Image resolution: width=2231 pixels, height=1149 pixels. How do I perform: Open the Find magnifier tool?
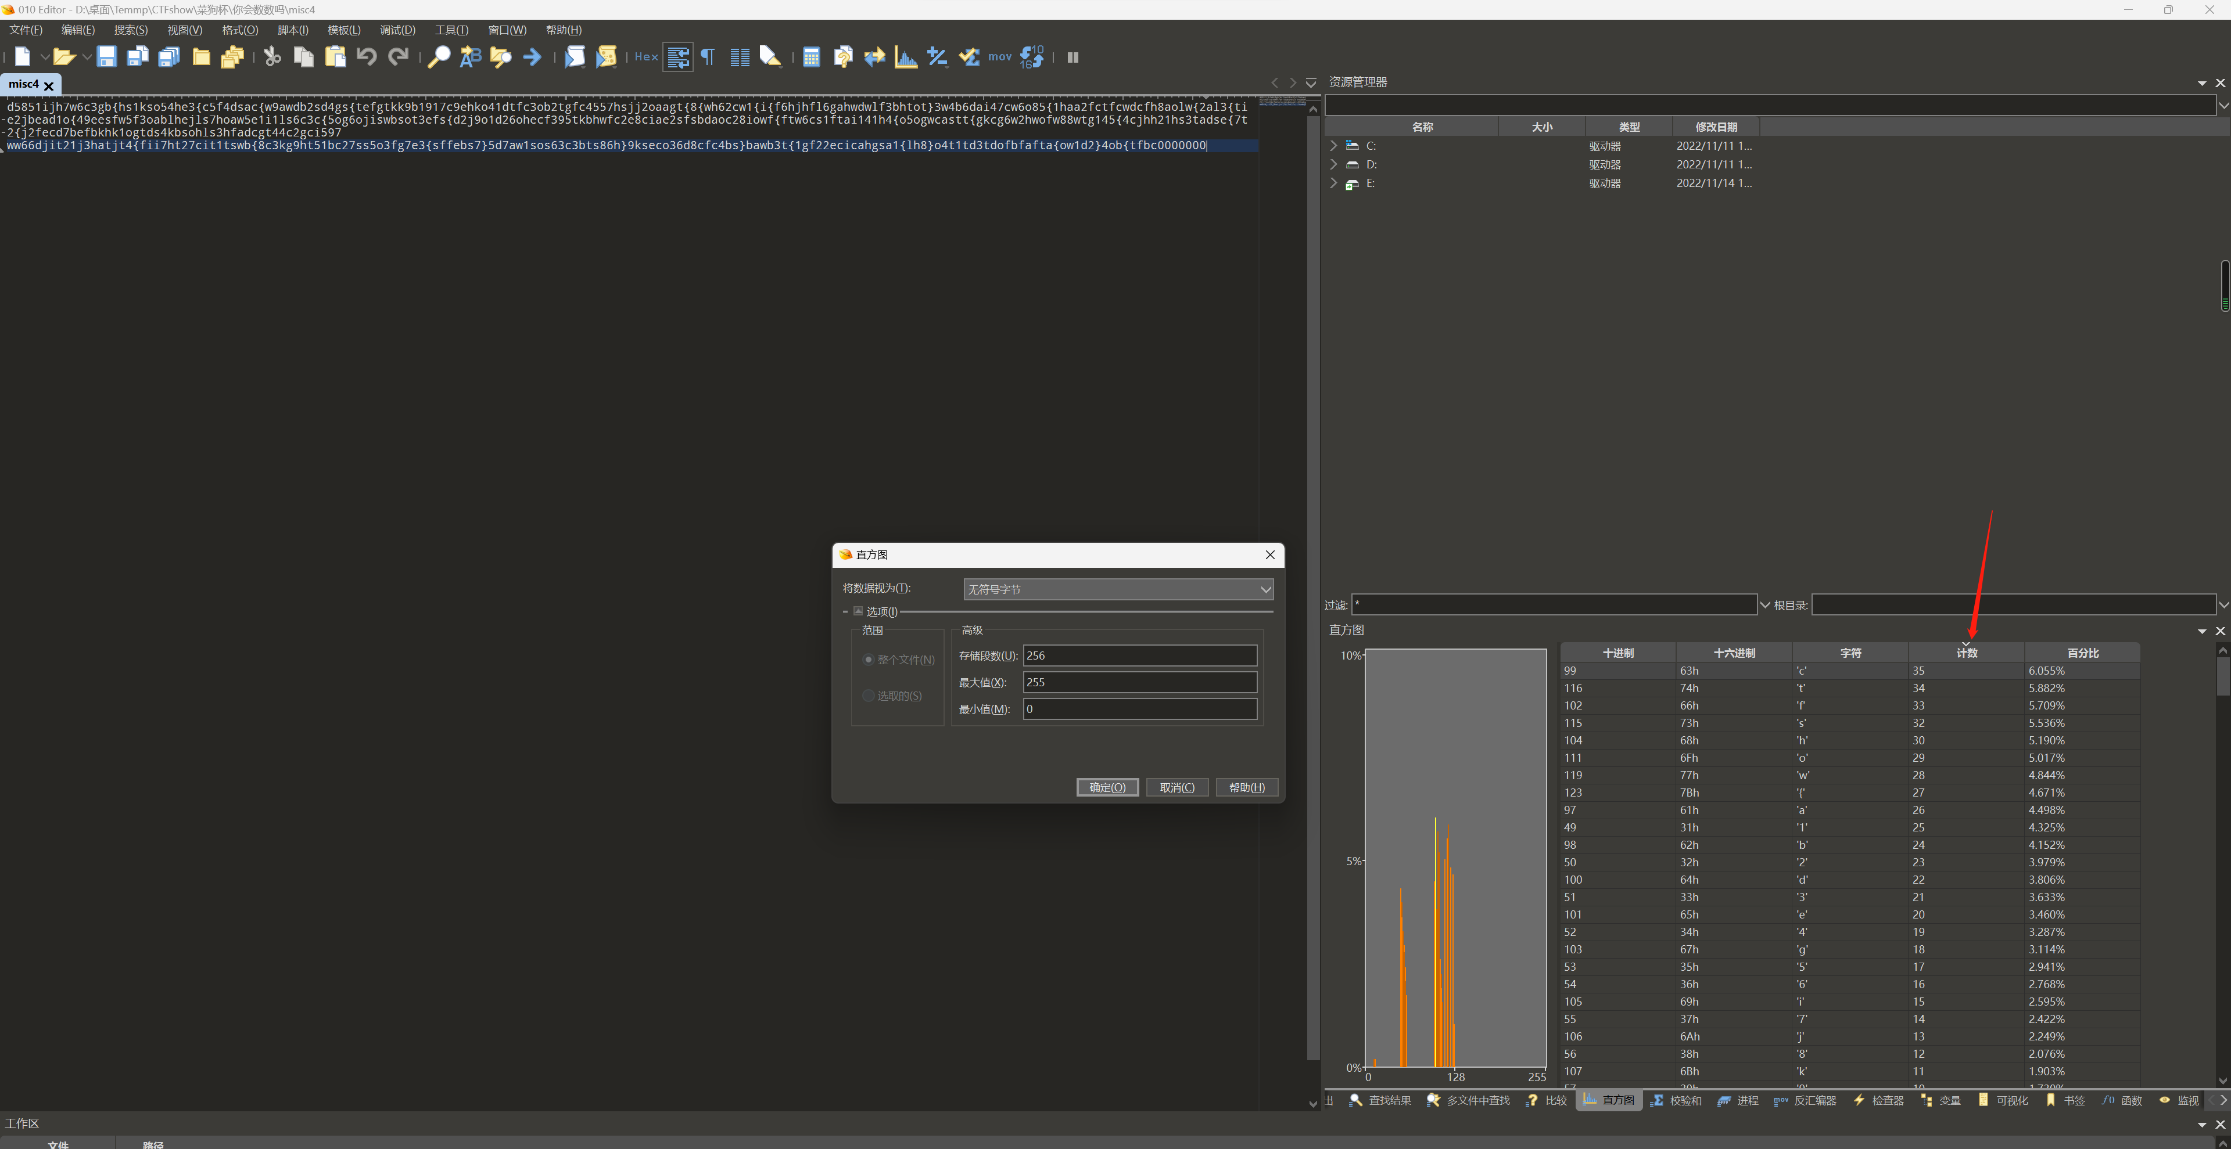click(x=438, y=57)
